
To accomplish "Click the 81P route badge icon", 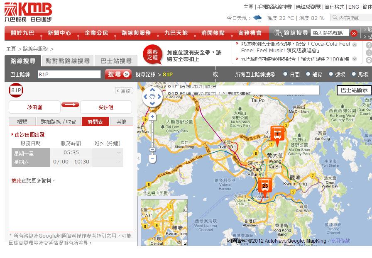I will tap(16, 90).
